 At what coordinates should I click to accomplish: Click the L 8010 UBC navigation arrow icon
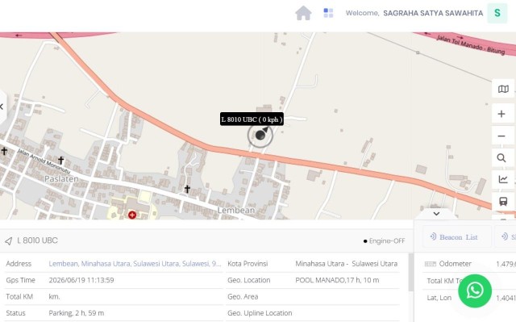[x=9, y=241]
